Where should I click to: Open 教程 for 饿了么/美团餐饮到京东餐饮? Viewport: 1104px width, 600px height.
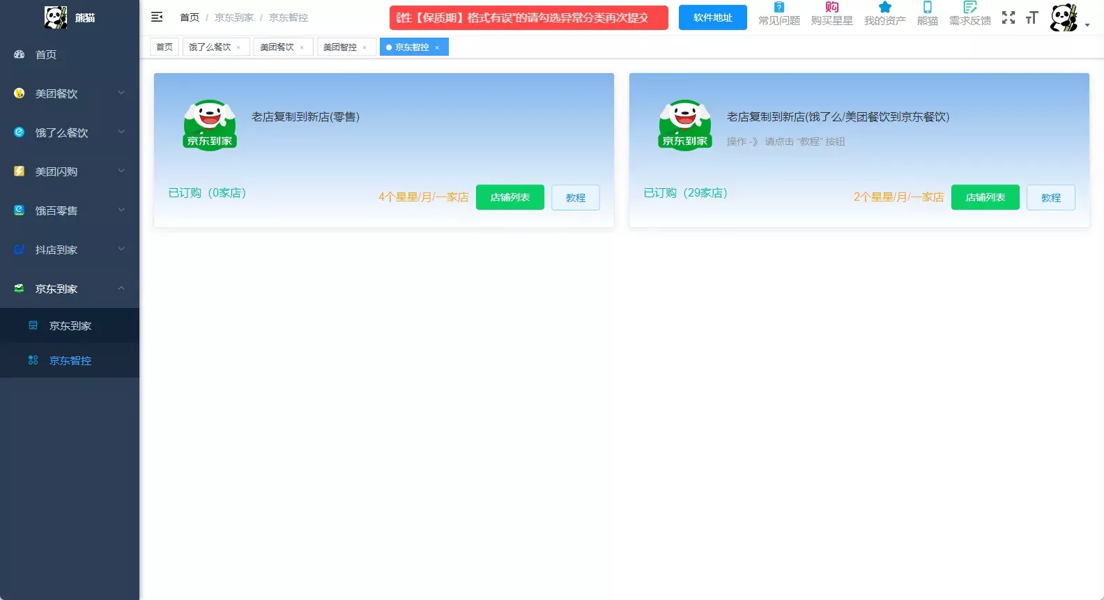coord(1051,197)
